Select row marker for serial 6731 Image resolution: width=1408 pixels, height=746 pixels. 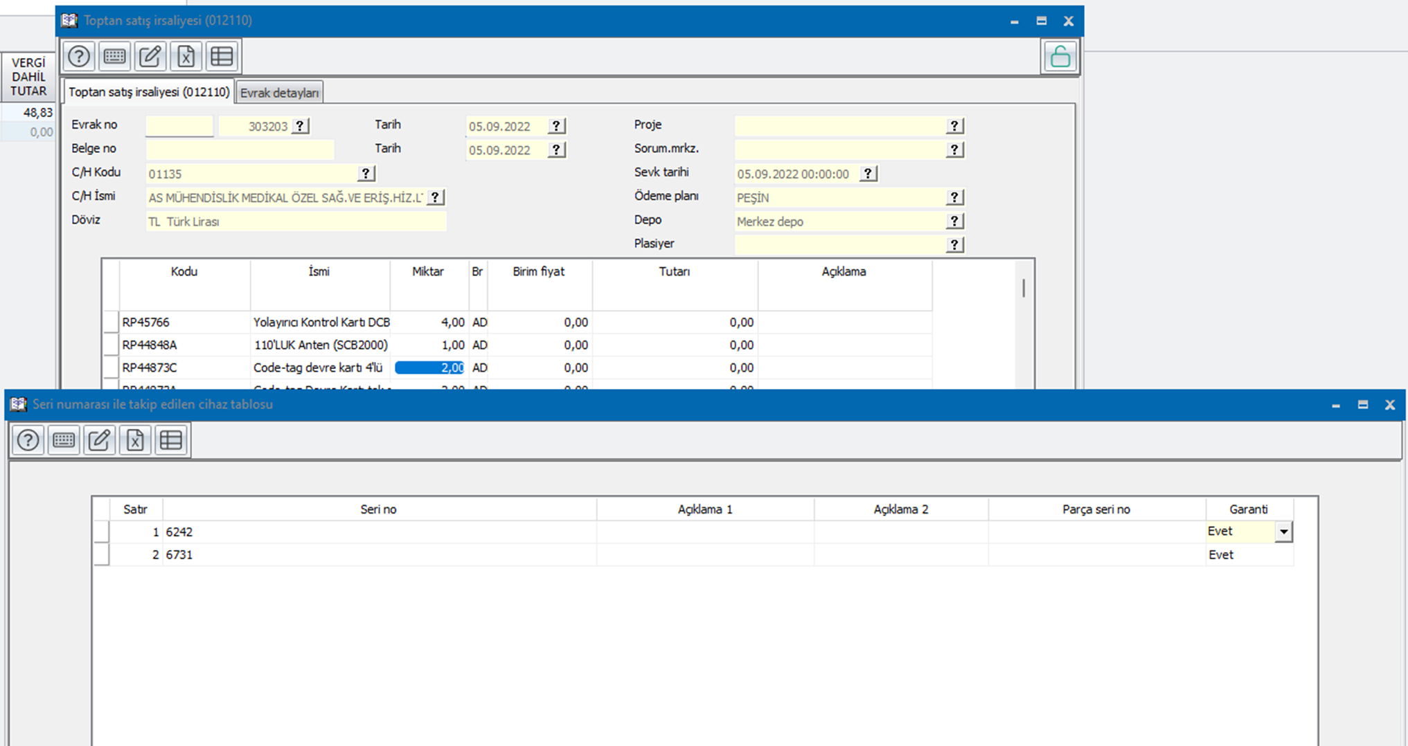pos(102,555)
